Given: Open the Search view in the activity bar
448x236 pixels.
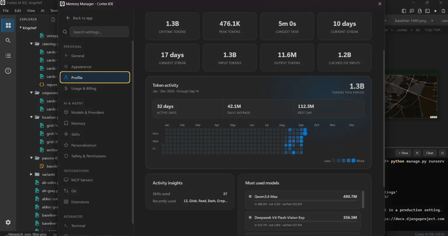Looking at the screenshot, I should 8,40.
